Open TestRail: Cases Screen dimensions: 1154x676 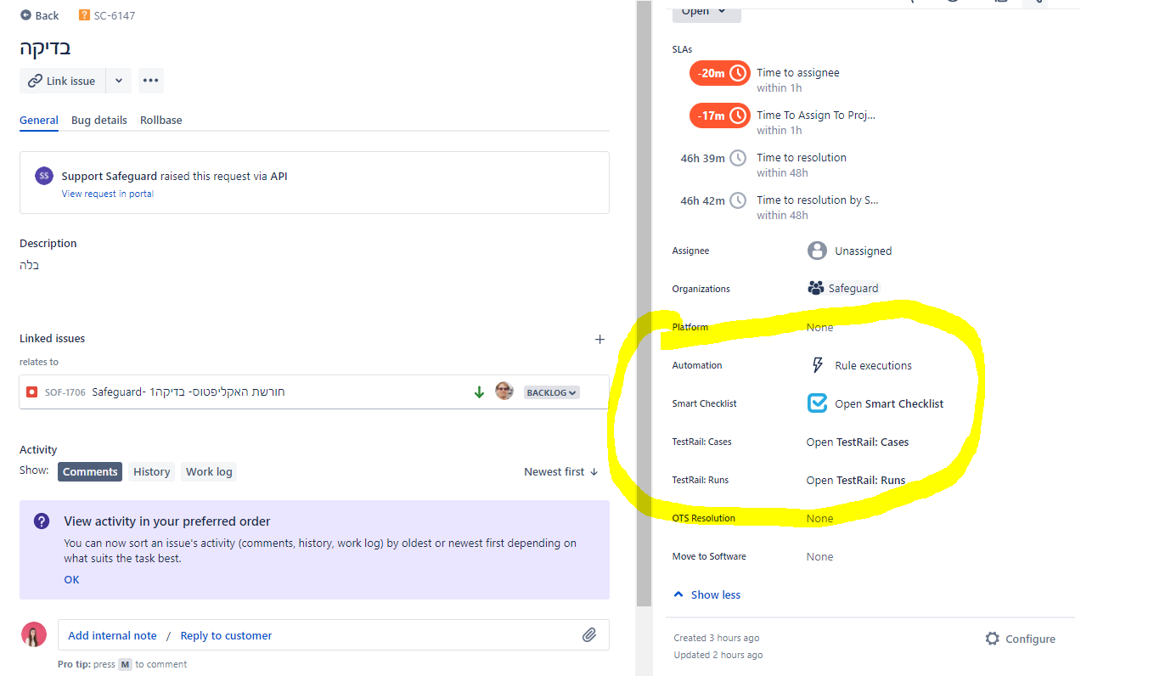tap(858, 442)
